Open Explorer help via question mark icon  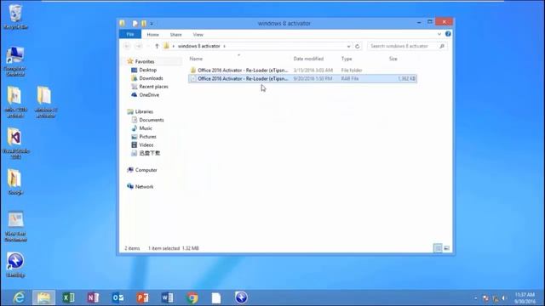point(448,34)
